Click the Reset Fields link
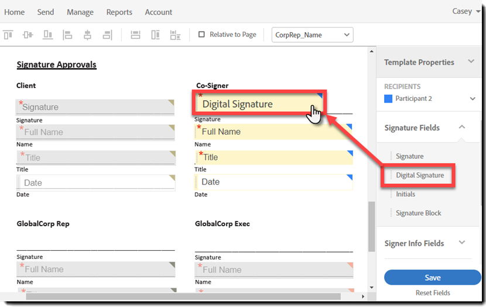The image size is (486, 307). tap(432, 293)
